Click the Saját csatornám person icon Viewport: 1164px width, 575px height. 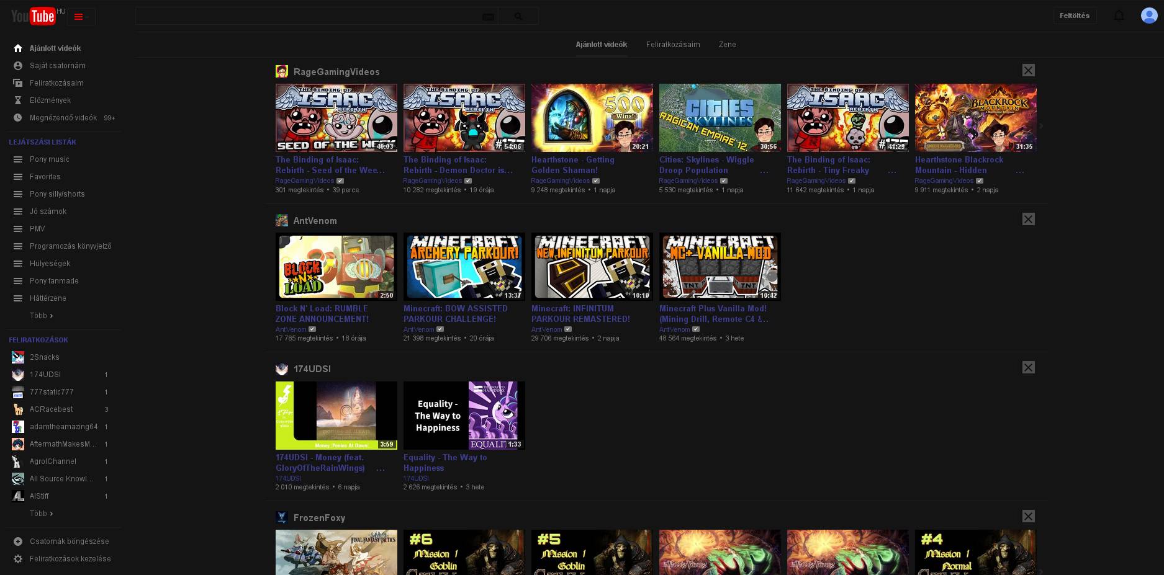pos(18,66)
